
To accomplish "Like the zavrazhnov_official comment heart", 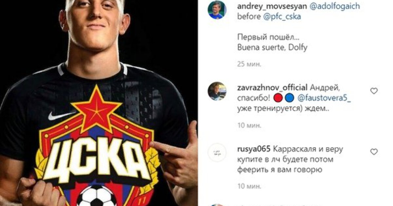I will tap(374, 91).
